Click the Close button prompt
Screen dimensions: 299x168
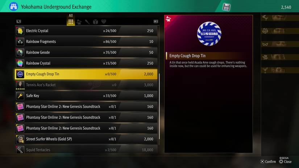click(x=285, y=161)
